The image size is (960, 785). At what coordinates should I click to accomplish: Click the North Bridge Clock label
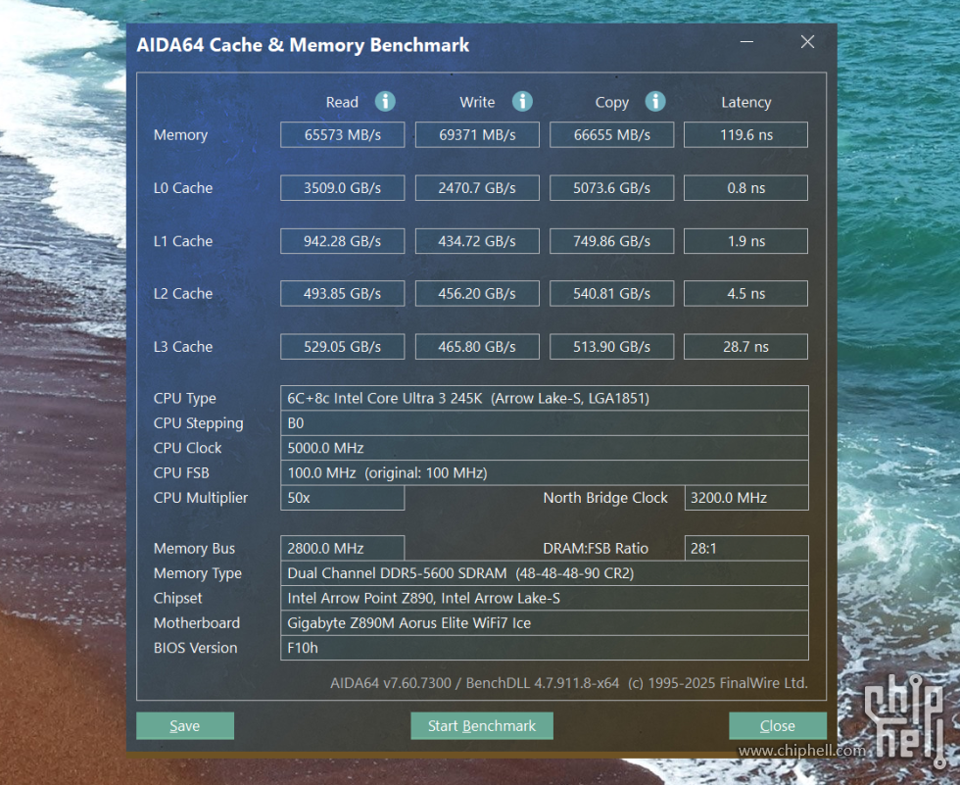(x=605, y=498)
